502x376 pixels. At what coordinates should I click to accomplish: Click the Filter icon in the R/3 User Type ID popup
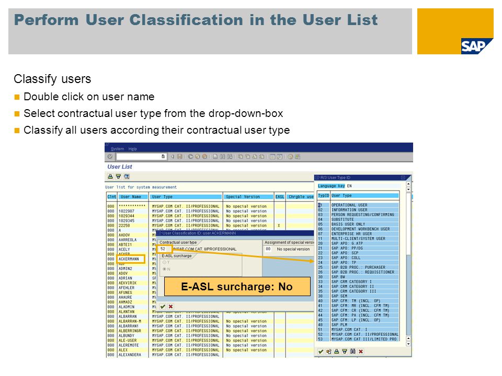pyautogui.click(x=345, y=351)
